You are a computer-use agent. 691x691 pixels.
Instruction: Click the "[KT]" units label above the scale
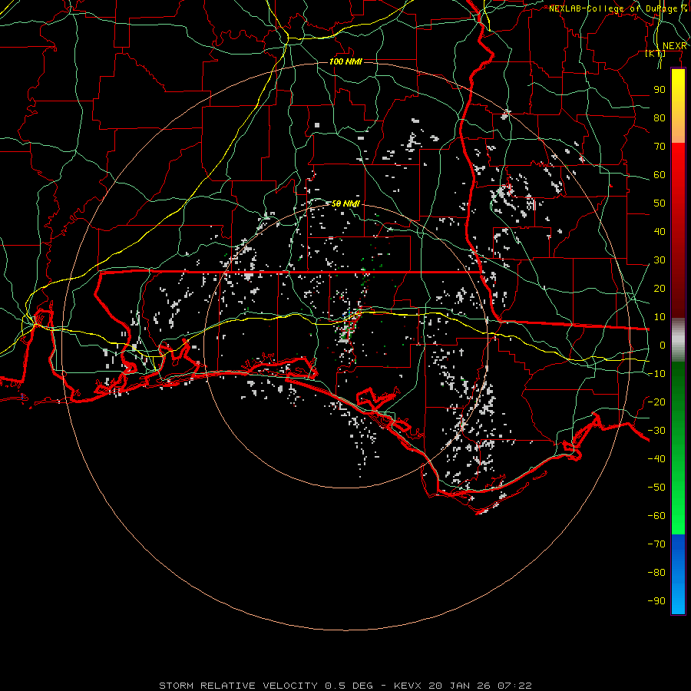656,53
